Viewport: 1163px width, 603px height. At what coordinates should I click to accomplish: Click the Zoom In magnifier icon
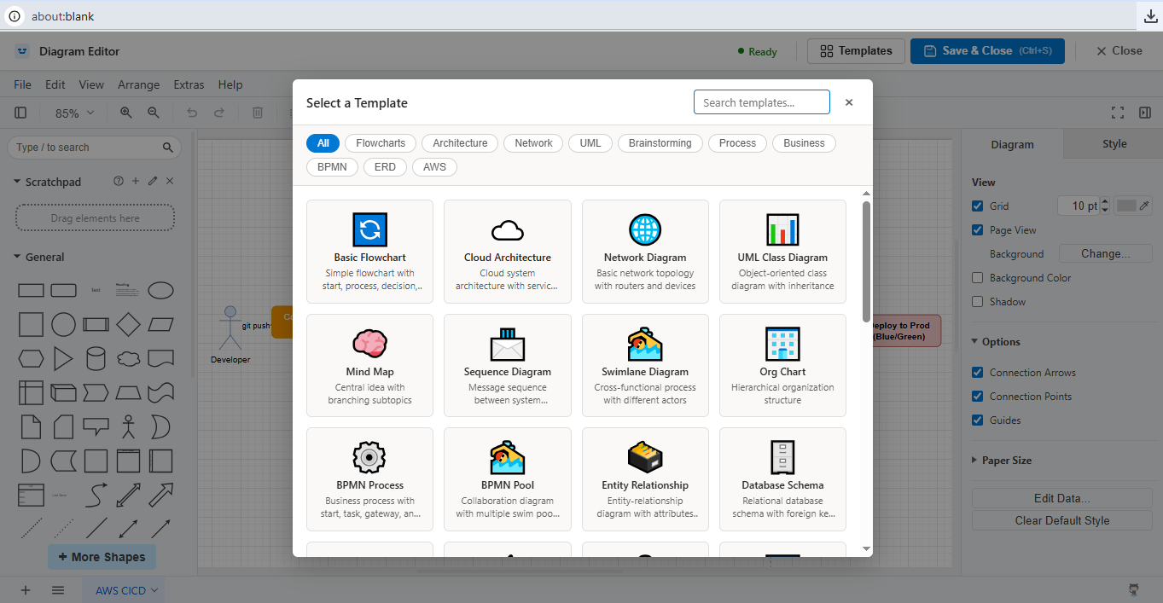tap(126, 112)
